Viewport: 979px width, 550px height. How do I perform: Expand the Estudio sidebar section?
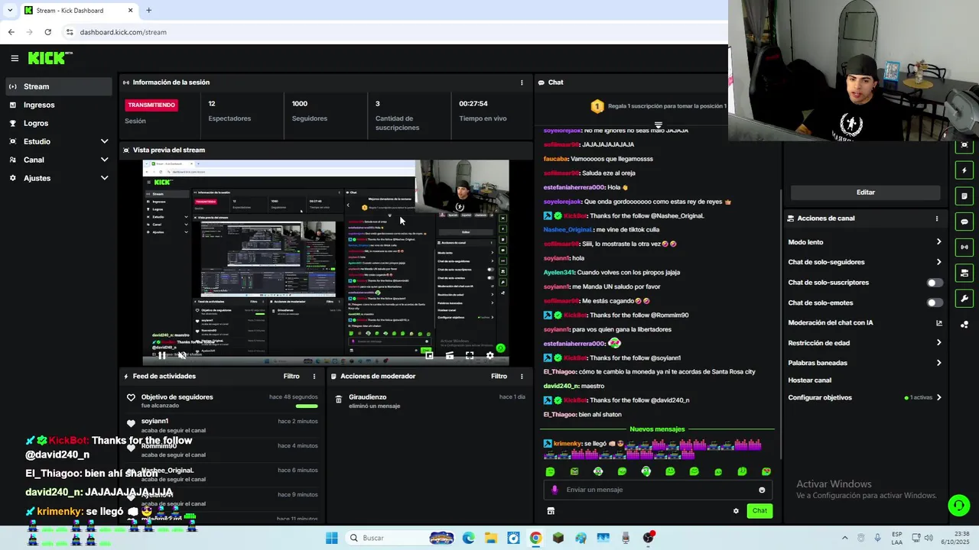click(x=104, y=141)
